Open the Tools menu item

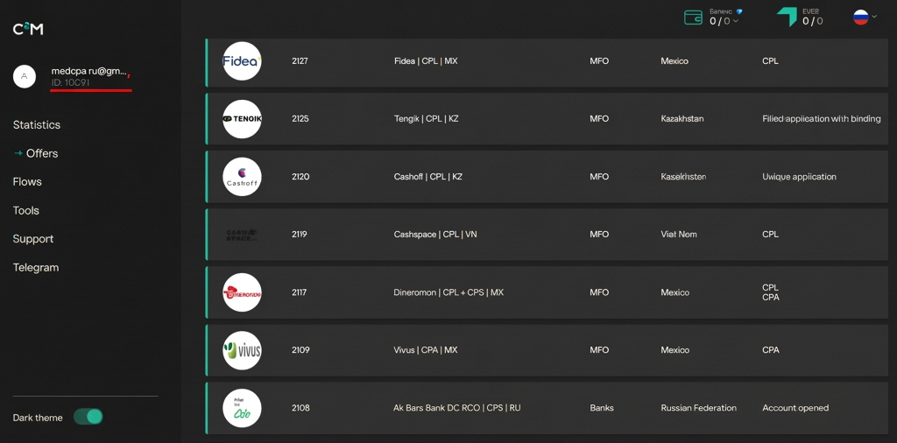click(26, 210)
